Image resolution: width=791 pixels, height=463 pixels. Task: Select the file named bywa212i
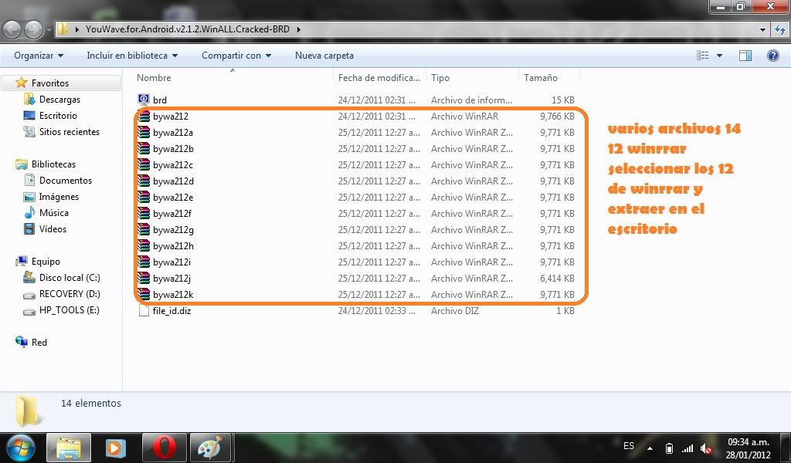click(171, 262)
